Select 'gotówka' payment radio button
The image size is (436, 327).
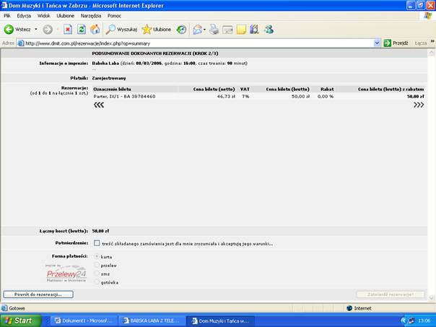point(97,282)
